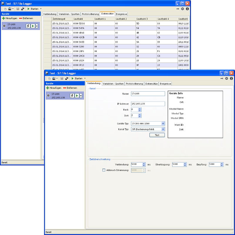235x235 pixels.
Task: Click the Name input field containing S7-LAN
Action: (148, 94)
